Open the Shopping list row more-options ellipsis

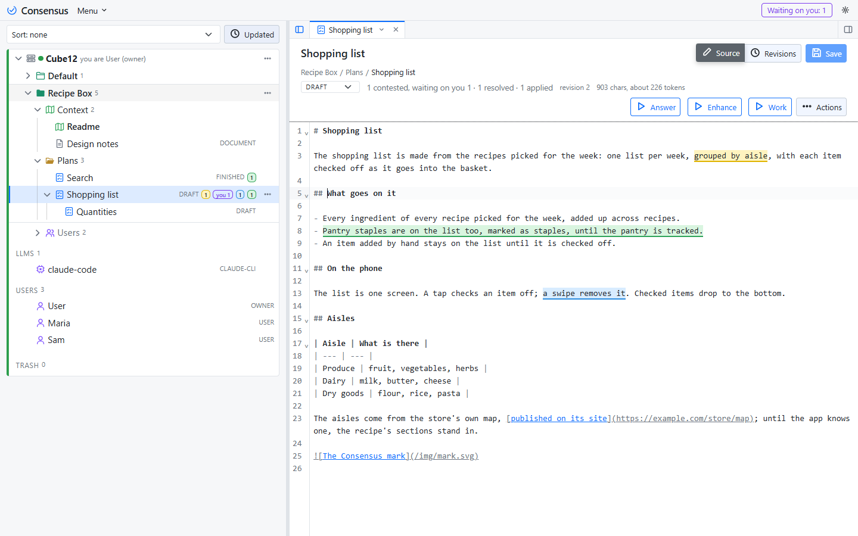tap(268, 194)
